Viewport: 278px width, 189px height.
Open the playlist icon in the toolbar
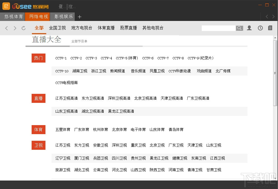[270, 28]
